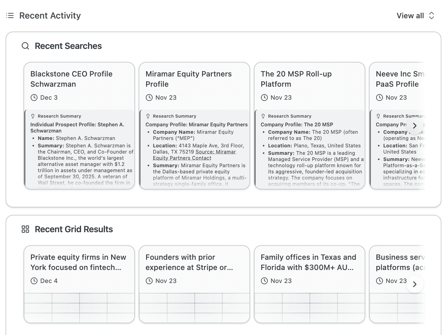This screenshot has height=335, width=447.
Task: Click the Recent Grid Results grid icon
Action: pyautogui.click(x=25, y=229)
